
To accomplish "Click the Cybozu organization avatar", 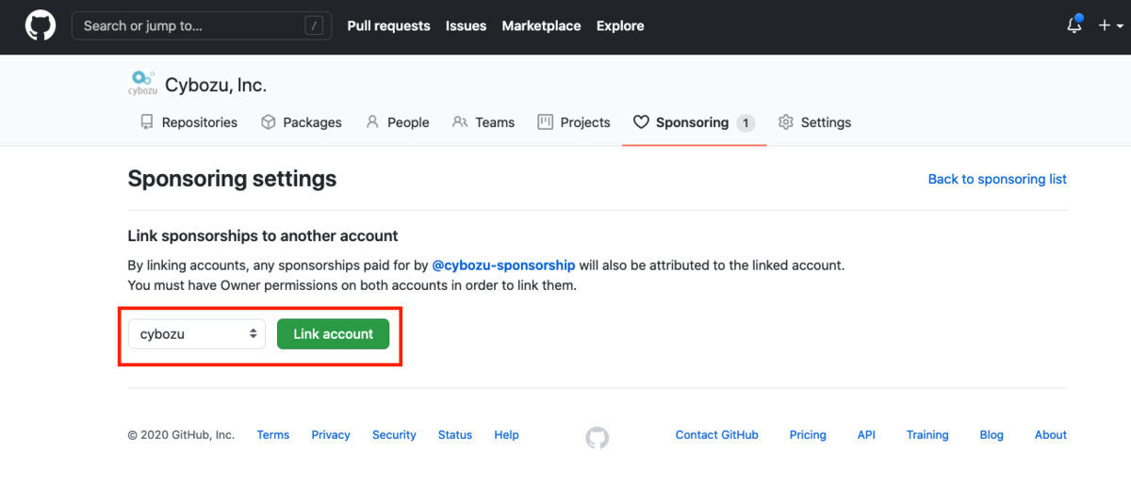I will 142,84.
